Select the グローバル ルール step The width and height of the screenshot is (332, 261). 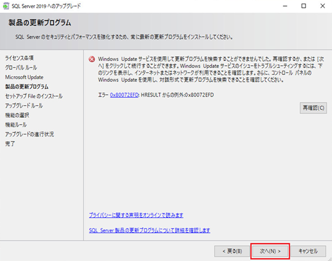(21, 68)
